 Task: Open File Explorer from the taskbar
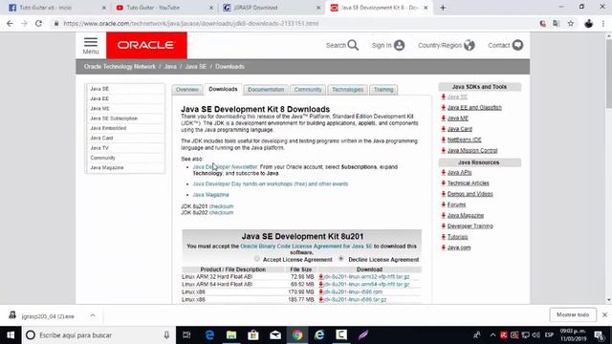pyautogui.click(x=231, y=335)
